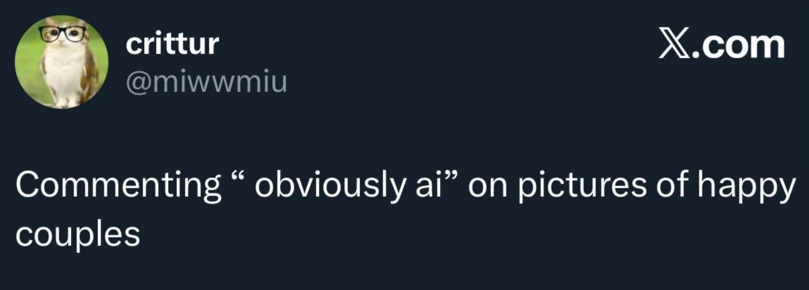Image resolution: width=809 pixels, height=290 pixels.
Task: Click the word happy in tweet
Action: (746, 185)
